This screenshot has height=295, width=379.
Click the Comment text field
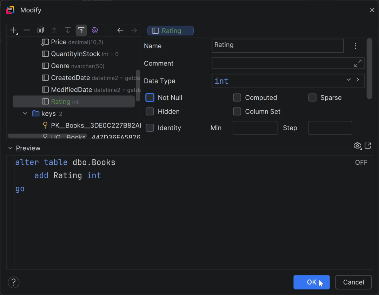288,63
